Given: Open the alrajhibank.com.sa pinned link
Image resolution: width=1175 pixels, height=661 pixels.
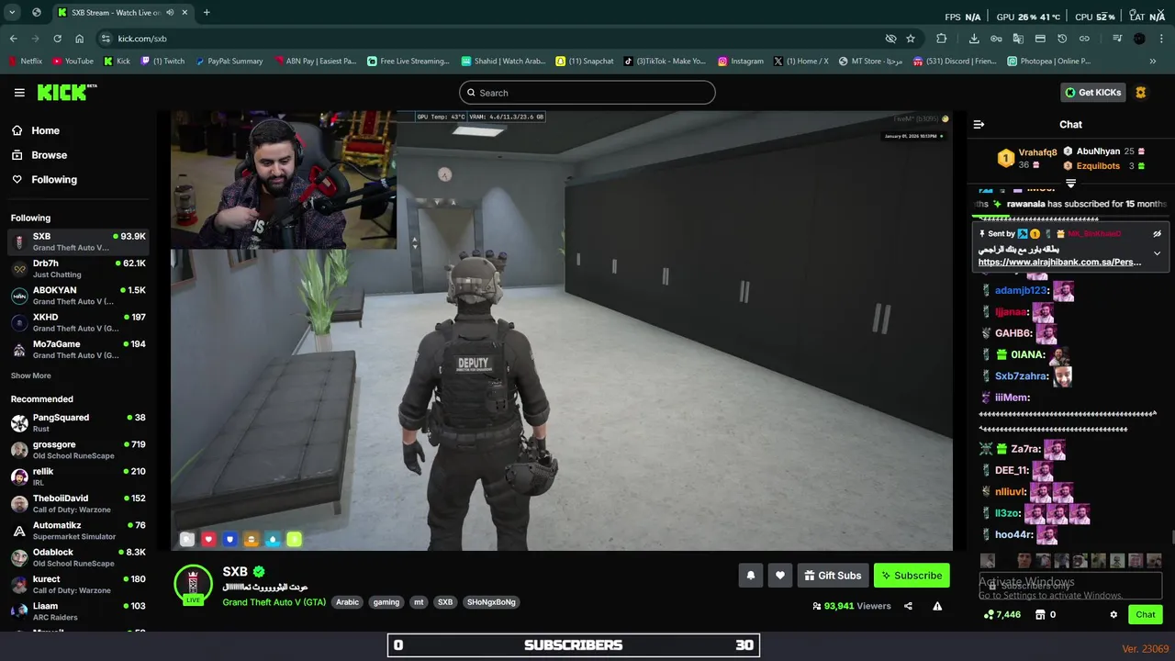Looking at the screenshot, I should (x=1059, y=262).
